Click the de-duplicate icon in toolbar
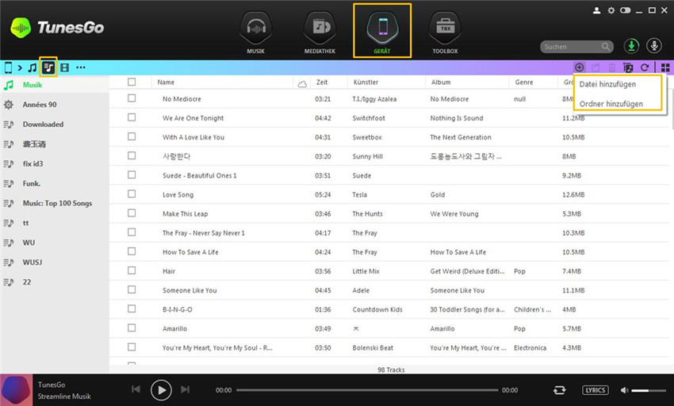This screenshot has height=406, width=674. click(x=628, y=67)
